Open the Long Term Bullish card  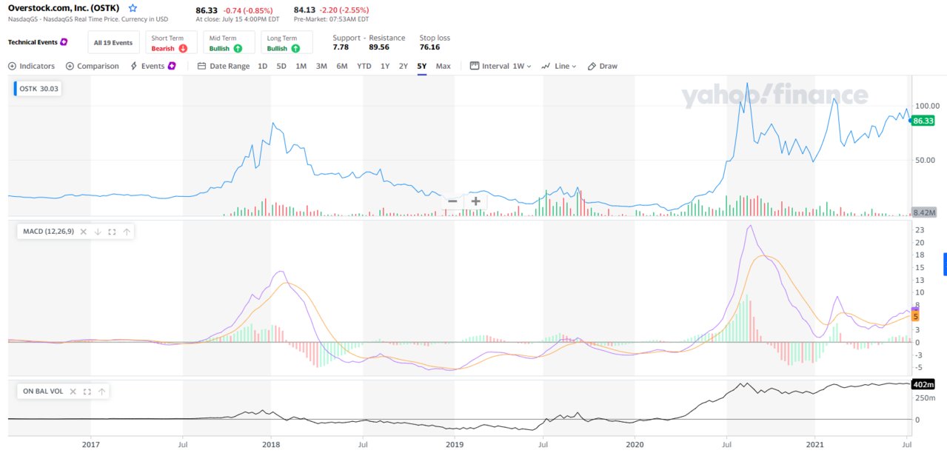(x=287, y=43)
